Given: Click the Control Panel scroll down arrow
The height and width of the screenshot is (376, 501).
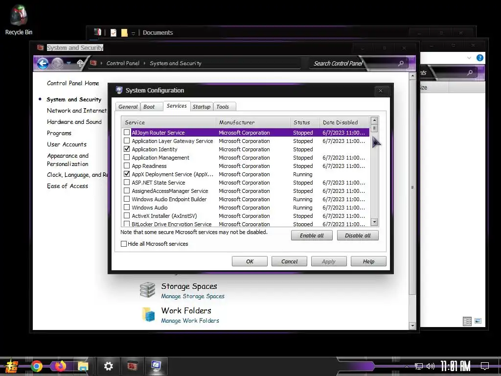Looking at the screenshot, I should tap(412, 326).
